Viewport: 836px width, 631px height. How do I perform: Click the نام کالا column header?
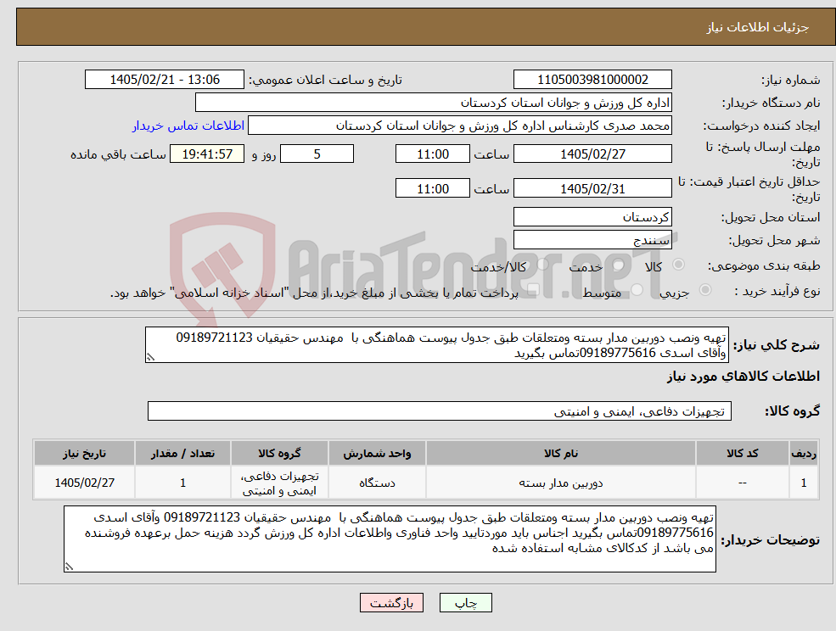[561, 453]
